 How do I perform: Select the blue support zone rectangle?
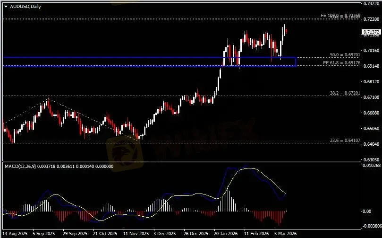point(149,62)
